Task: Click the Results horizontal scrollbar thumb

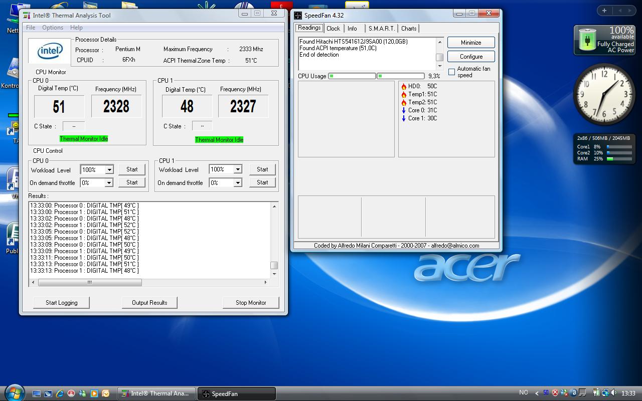Action: click(90, 282)
